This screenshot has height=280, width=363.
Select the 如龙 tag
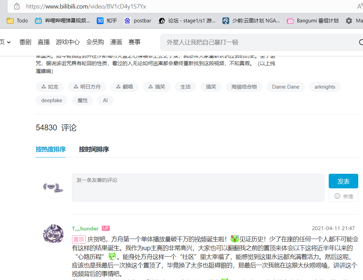(x=50, y=87)
